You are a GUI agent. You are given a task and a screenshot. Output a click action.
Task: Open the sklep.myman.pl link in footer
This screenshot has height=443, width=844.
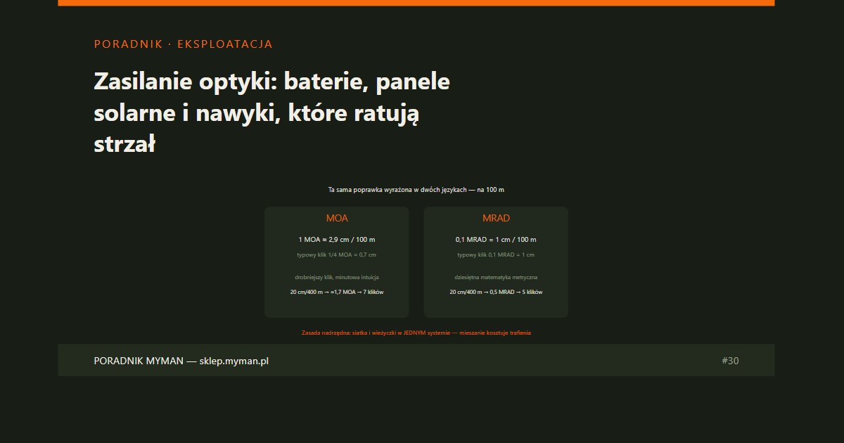click(x=234, y=361)
